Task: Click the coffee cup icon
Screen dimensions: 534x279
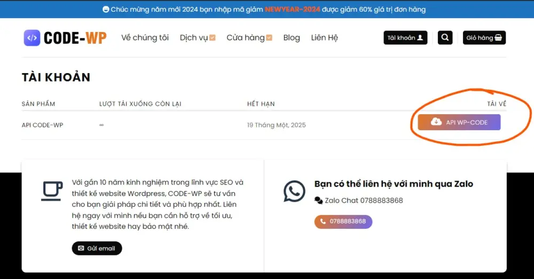Action: point(52,190)
